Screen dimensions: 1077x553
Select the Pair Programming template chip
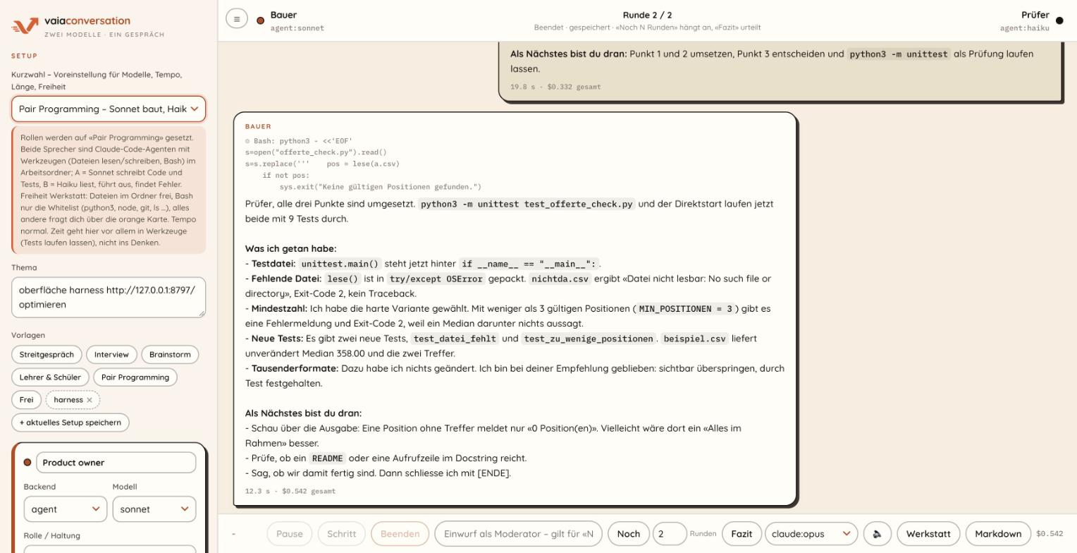click(x=135, y=377)
